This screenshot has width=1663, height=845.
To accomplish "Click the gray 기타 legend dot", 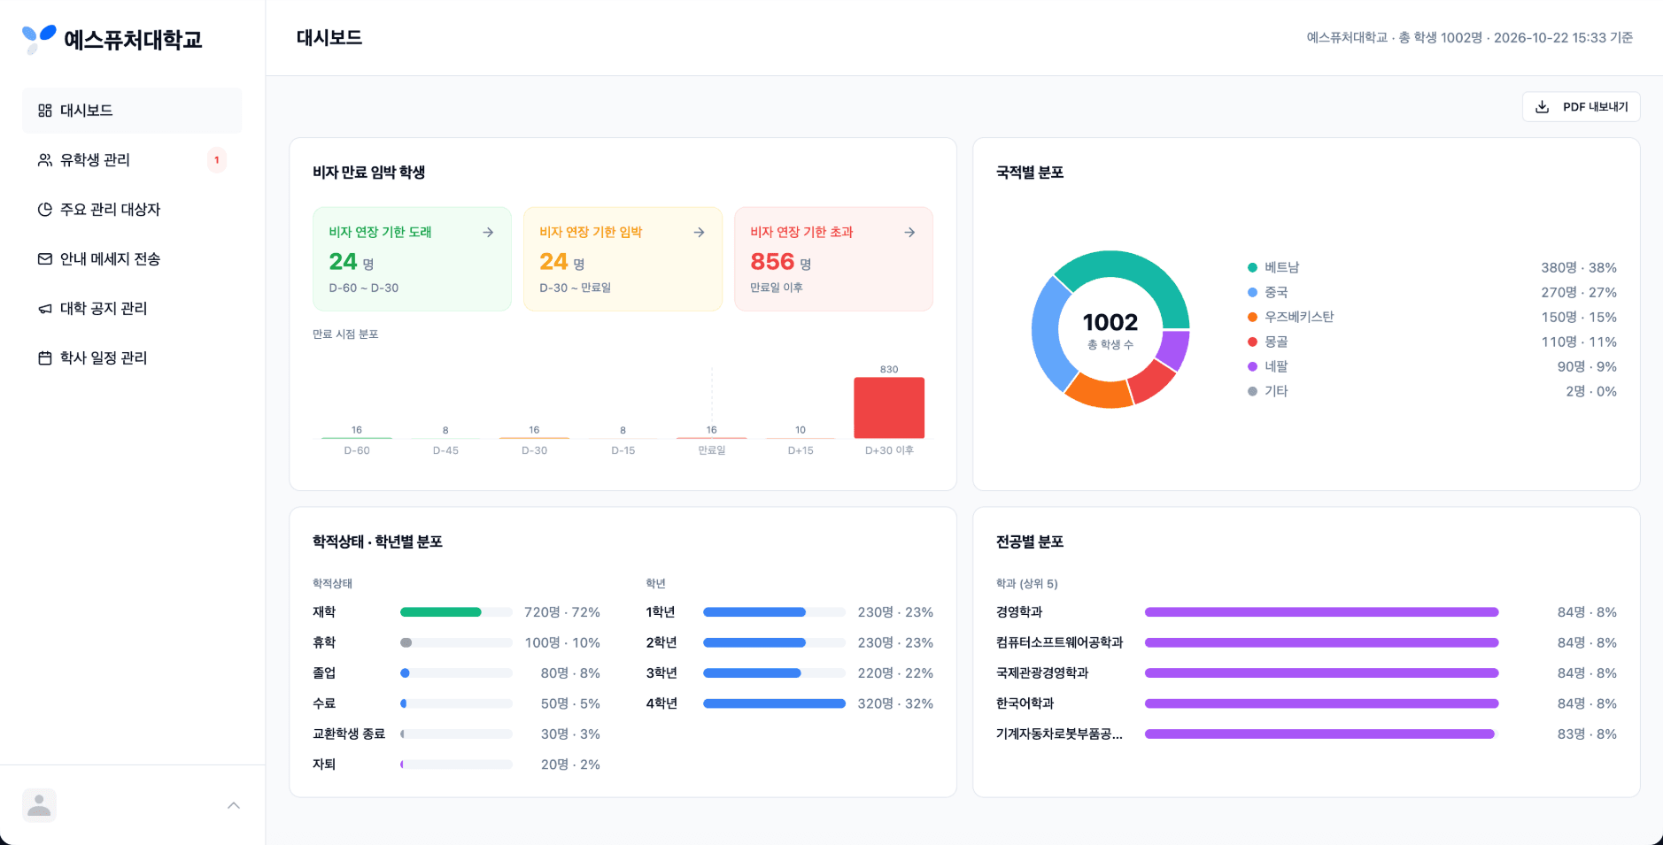I will (1252, 391).
